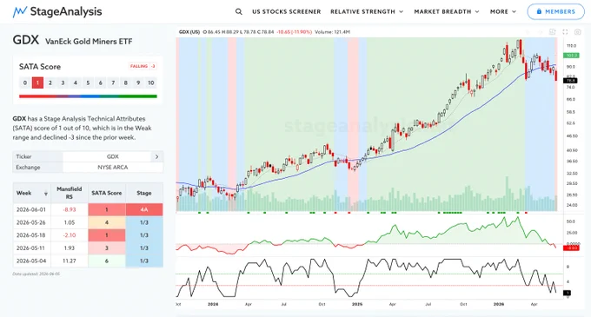
Task: Open the GDX ticker row arrow
Action: tap(156, 156)
